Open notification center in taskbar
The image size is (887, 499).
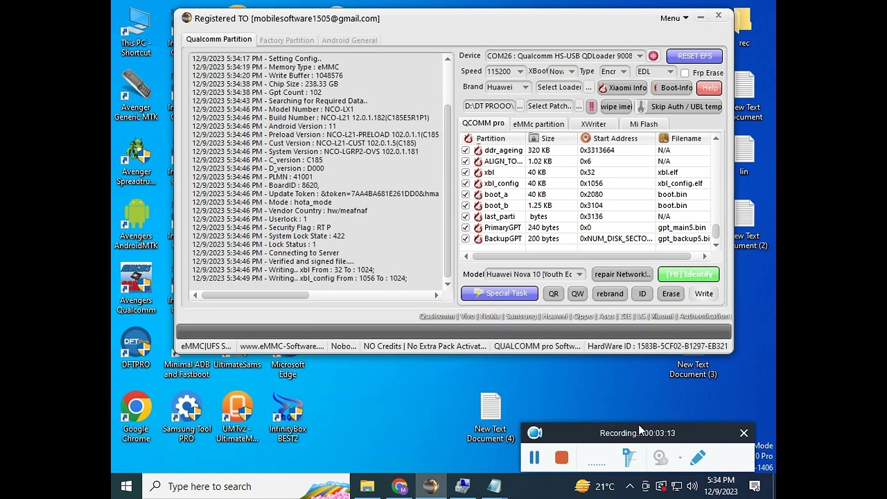[755, 487]
